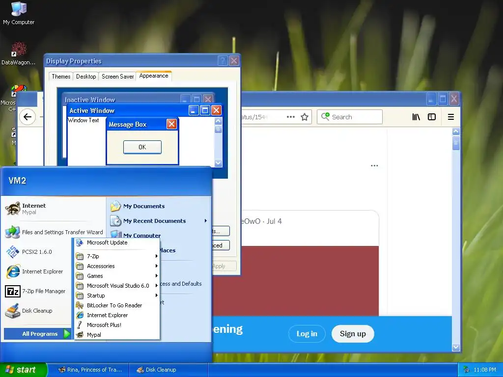Screen dimensions: 503x377
Task: Open 7-Zip File Manager
Action: tap(38, 291)
